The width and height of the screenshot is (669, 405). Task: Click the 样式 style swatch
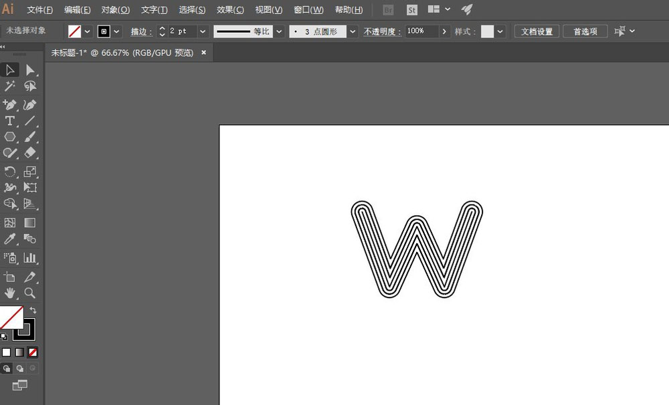[x=487, y=31]
